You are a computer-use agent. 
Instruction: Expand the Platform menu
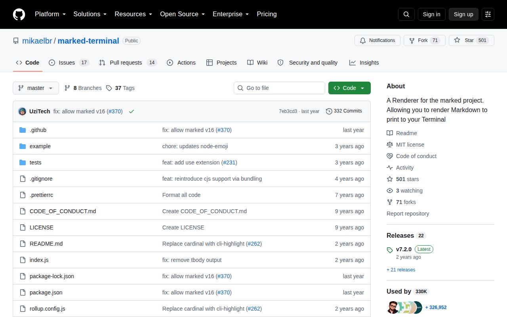click(x=51, y=14)
